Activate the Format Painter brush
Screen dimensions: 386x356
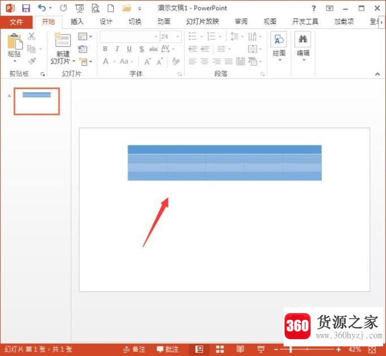(x=32, y=61)
